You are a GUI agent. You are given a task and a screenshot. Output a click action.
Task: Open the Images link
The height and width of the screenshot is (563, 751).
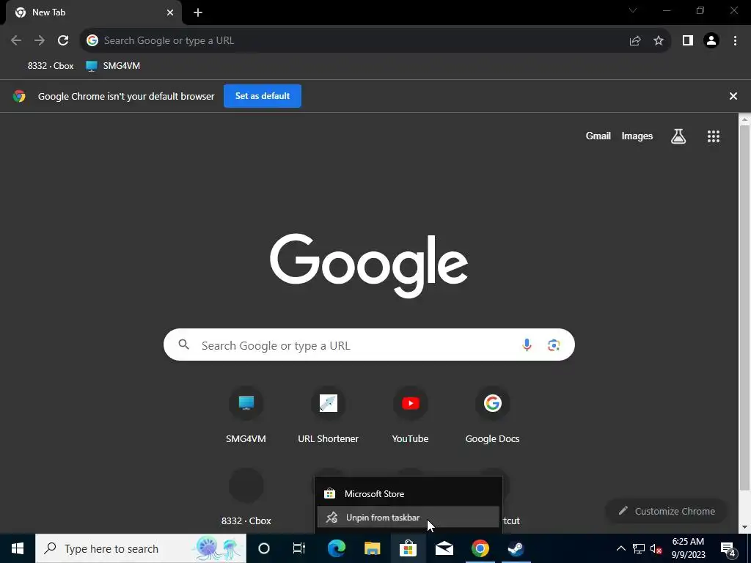tap(637, 136)
